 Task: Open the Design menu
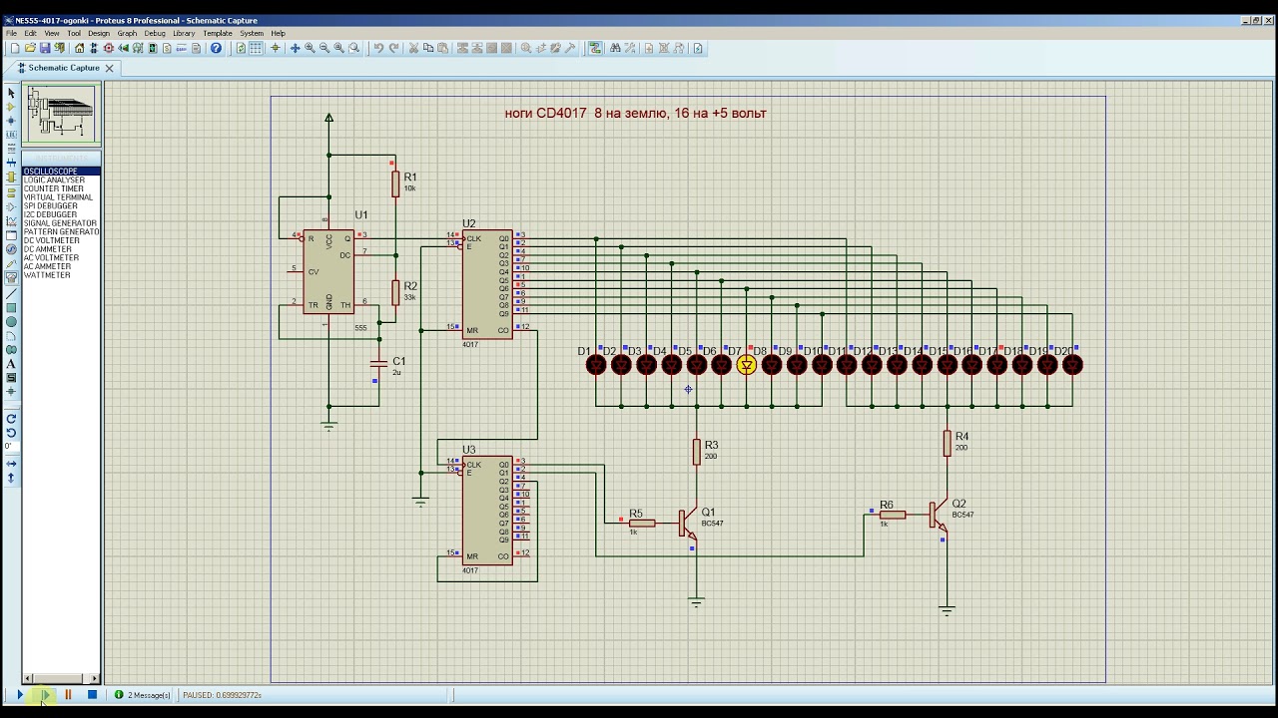click(x=99, y=33)
